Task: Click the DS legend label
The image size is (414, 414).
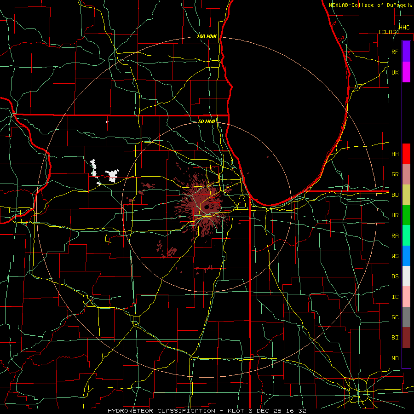Action: 395,276
